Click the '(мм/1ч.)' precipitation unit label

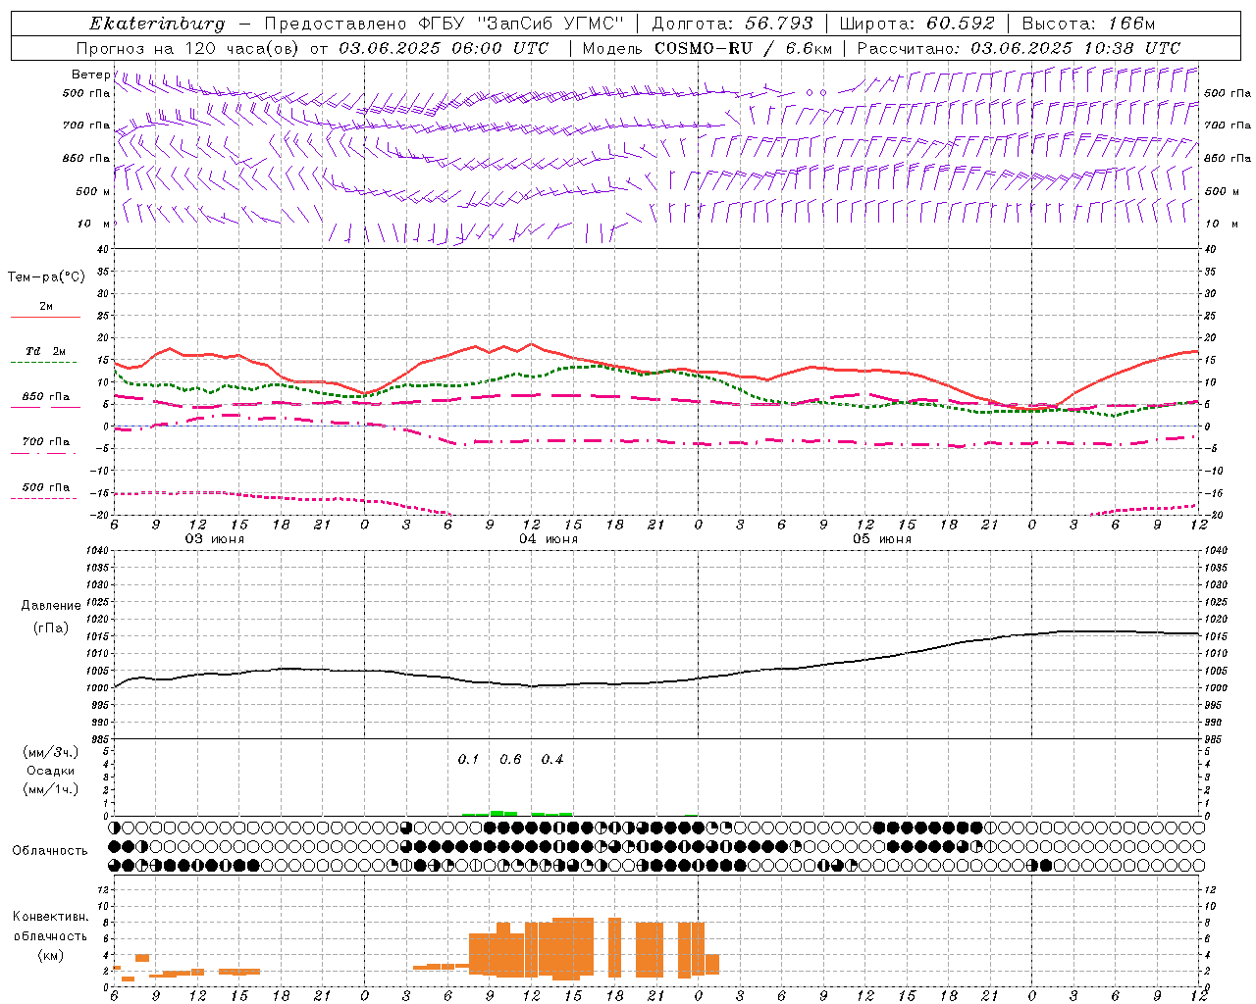pyautogui.click(x=51, y=789)
